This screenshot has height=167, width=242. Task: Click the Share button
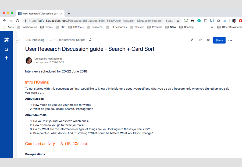pos(219,40)
